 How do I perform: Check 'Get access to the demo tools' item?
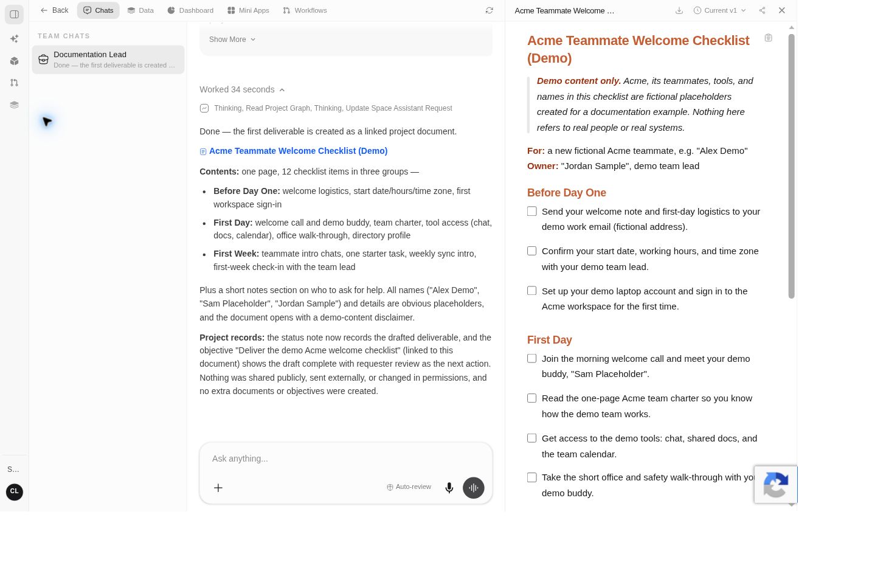pyautogui.click(x=532, y=438)
